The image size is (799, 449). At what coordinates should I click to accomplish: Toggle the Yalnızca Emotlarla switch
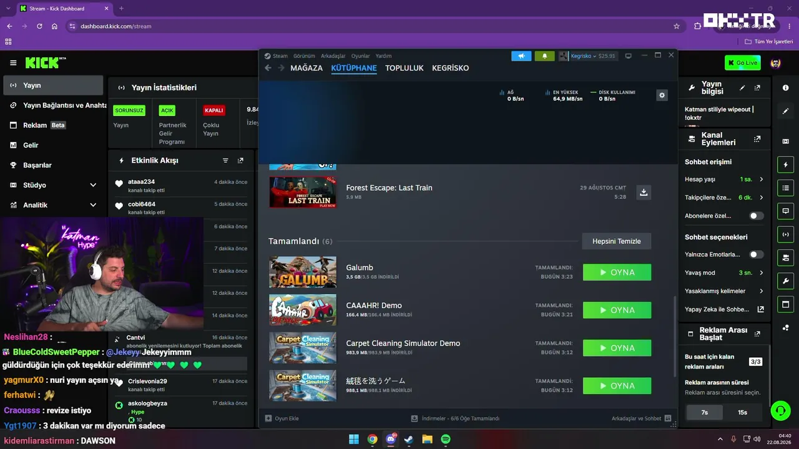point(757,254)
